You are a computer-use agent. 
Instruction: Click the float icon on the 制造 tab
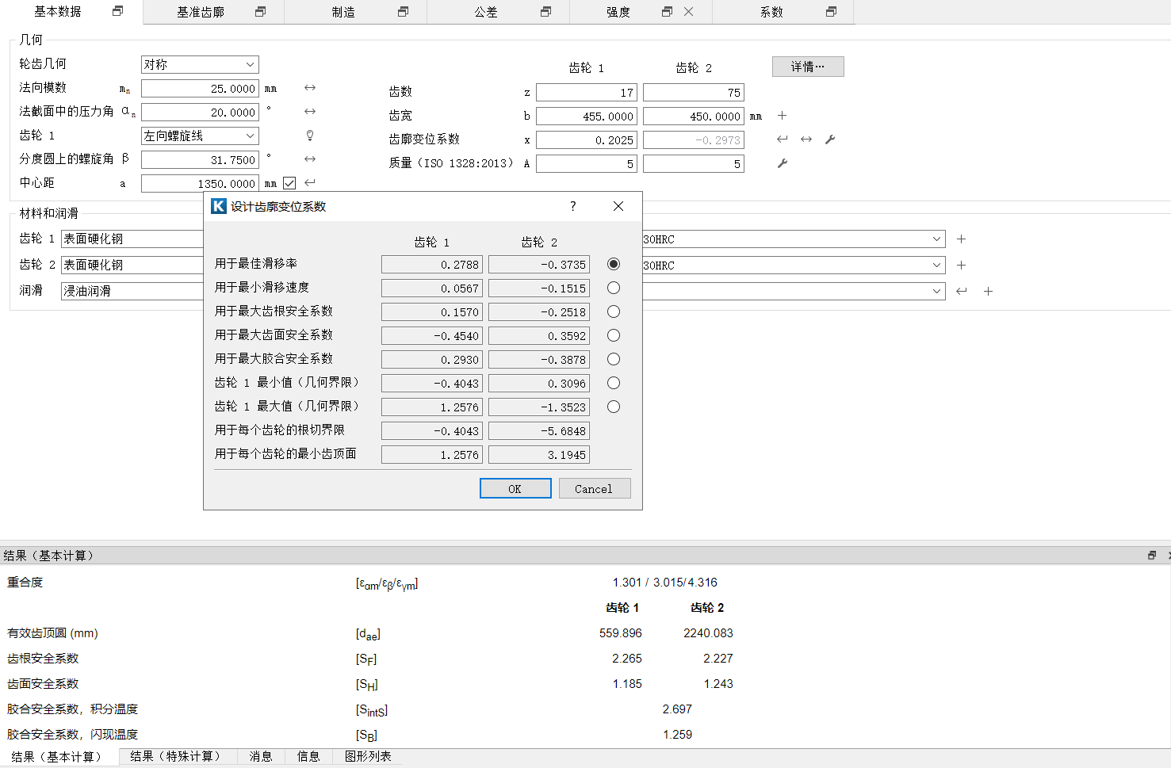coord(403,12)
